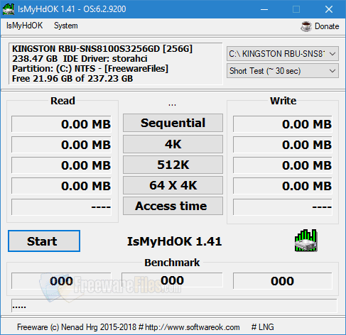Screen dimensions: 346x335
Task: Click the Sequential write result field
Action: 283,124
